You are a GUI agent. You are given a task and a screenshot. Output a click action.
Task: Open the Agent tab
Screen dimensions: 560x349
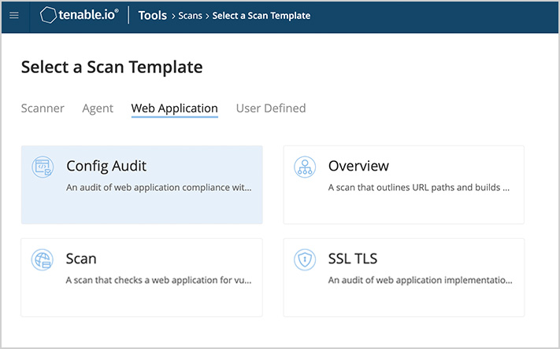98,108
